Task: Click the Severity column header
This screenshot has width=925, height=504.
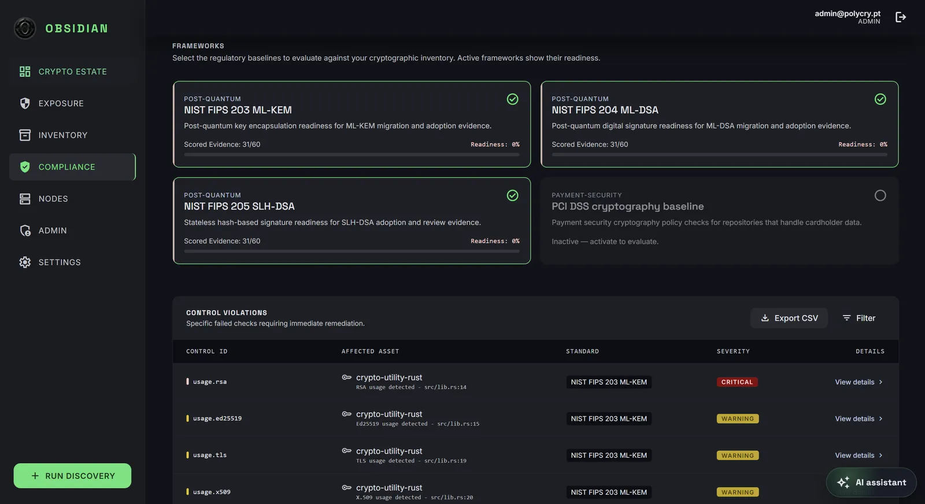Action: click(733, 351)
